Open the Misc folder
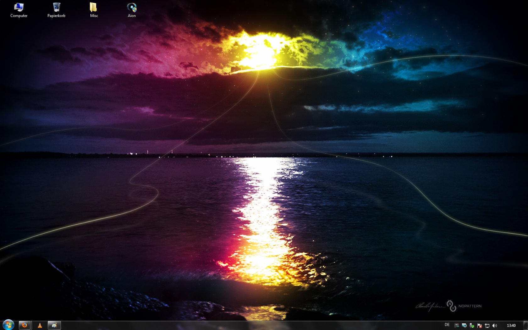Image resolution: width=528 pixels, height=330 pixels. (x=94, y=10)
